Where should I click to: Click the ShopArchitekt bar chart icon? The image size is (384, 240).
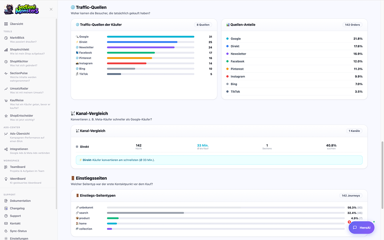6,50
